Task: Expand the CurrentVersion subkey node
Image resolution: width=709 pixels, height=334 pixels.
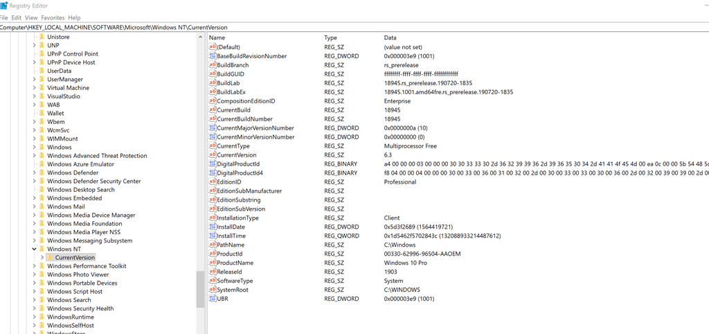Action: (42, 258)
